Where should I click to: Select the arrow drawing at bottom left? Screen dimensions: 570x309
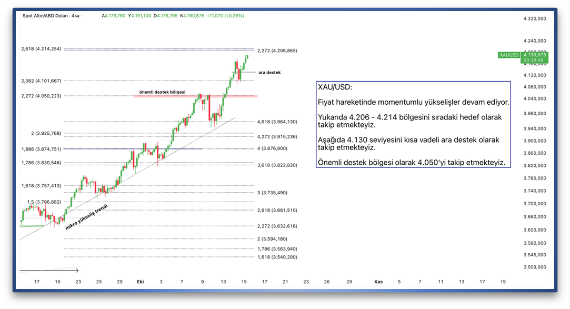49,271
